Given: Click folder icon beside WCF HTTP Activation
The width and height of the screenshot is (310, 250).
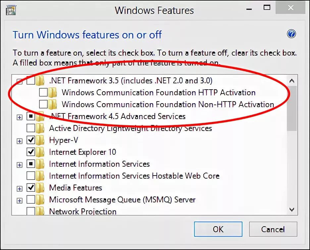Looking at the screenshot, I should [53, 92].
